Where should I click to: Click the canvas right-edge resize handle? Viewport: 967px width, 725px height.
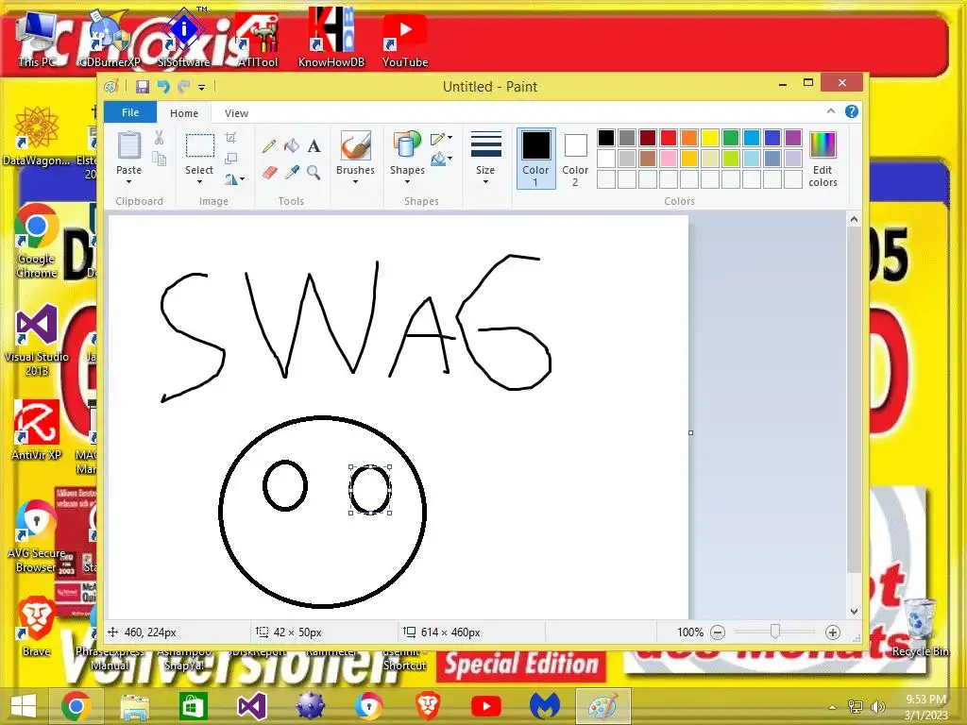[690, 432]
